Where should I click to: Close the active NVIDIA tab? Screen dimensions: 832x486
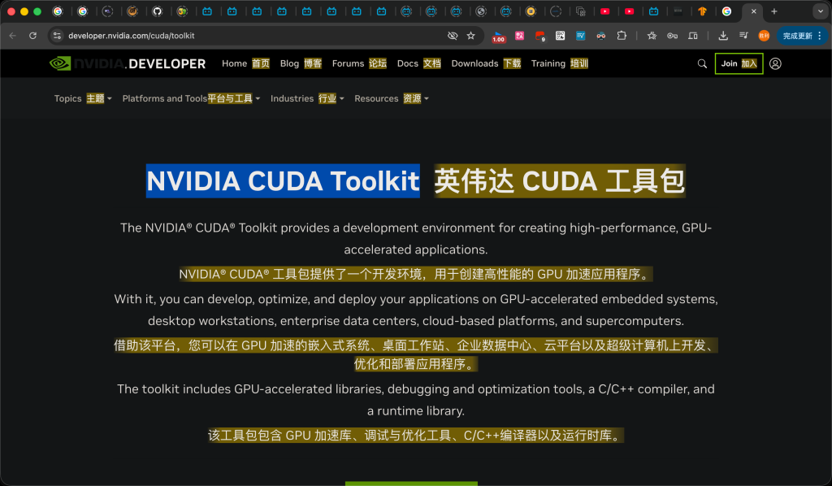(753, 11)
